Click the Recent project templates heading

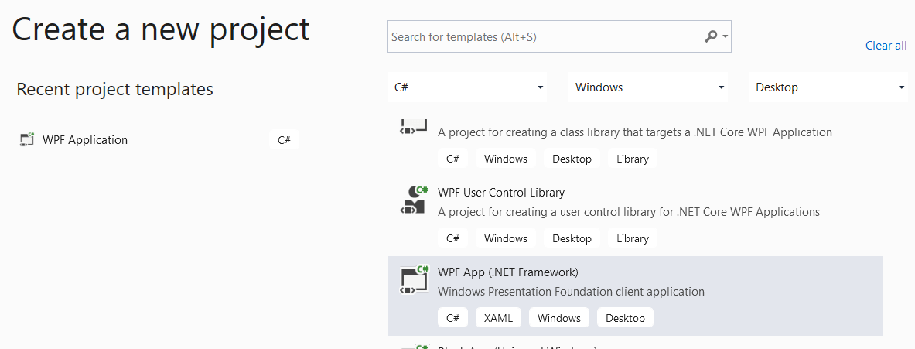coord(115,89)
